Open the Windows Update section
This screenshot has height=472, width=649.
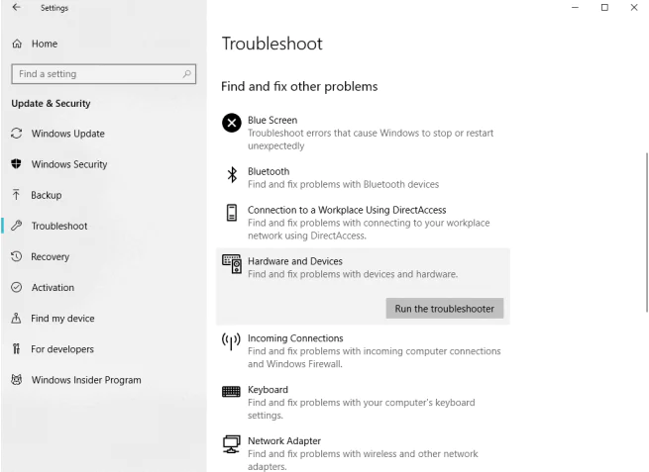tap(67, 134)
